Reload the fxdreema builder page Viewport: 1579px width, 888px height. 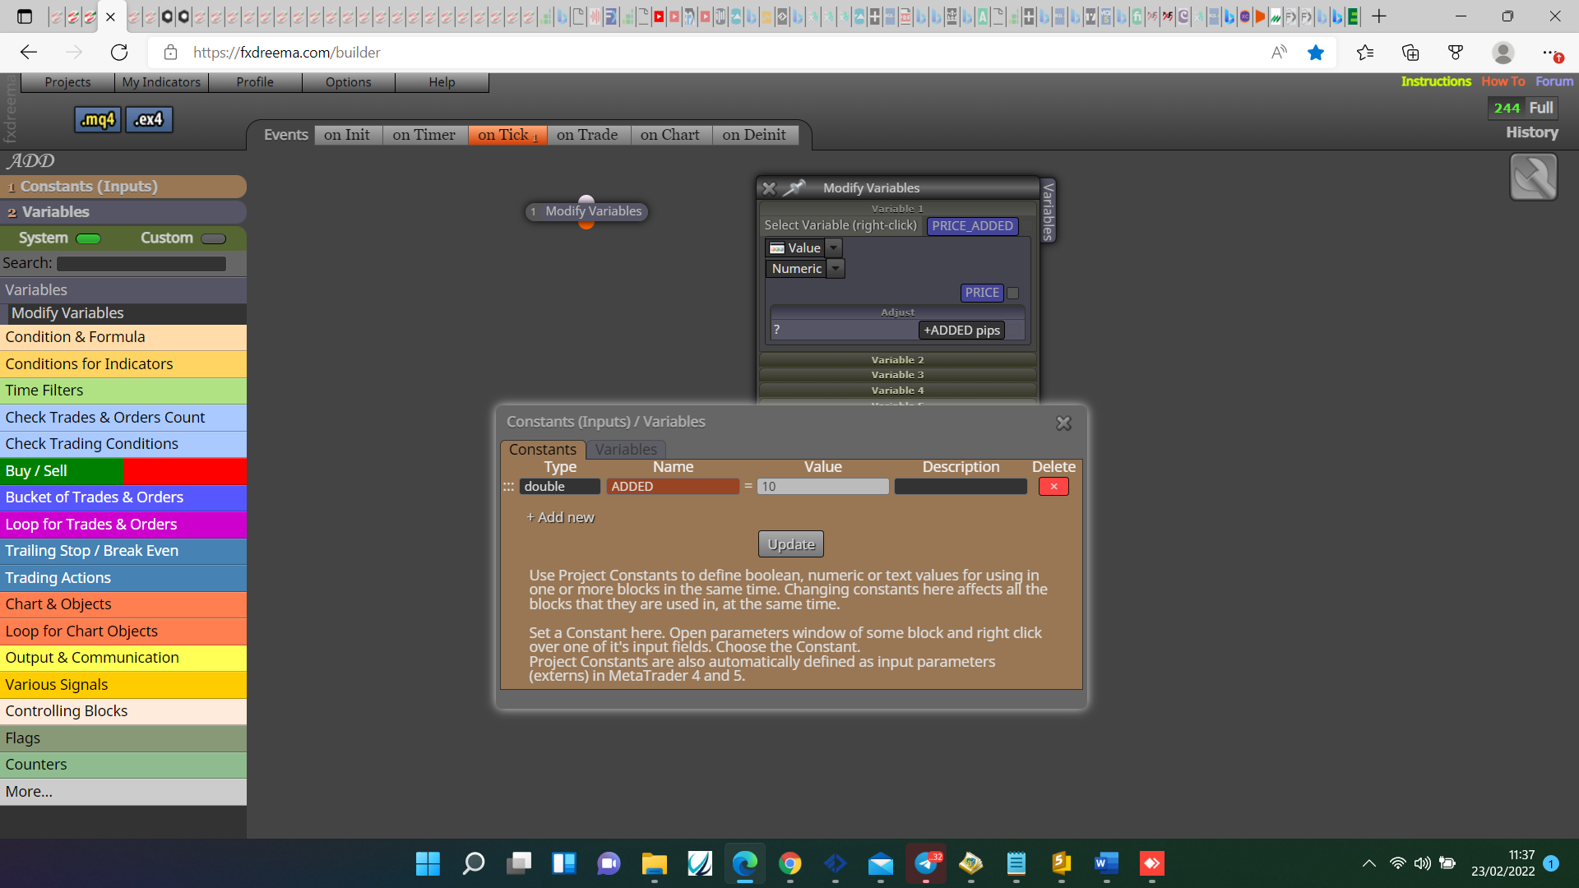coord(119,53)
